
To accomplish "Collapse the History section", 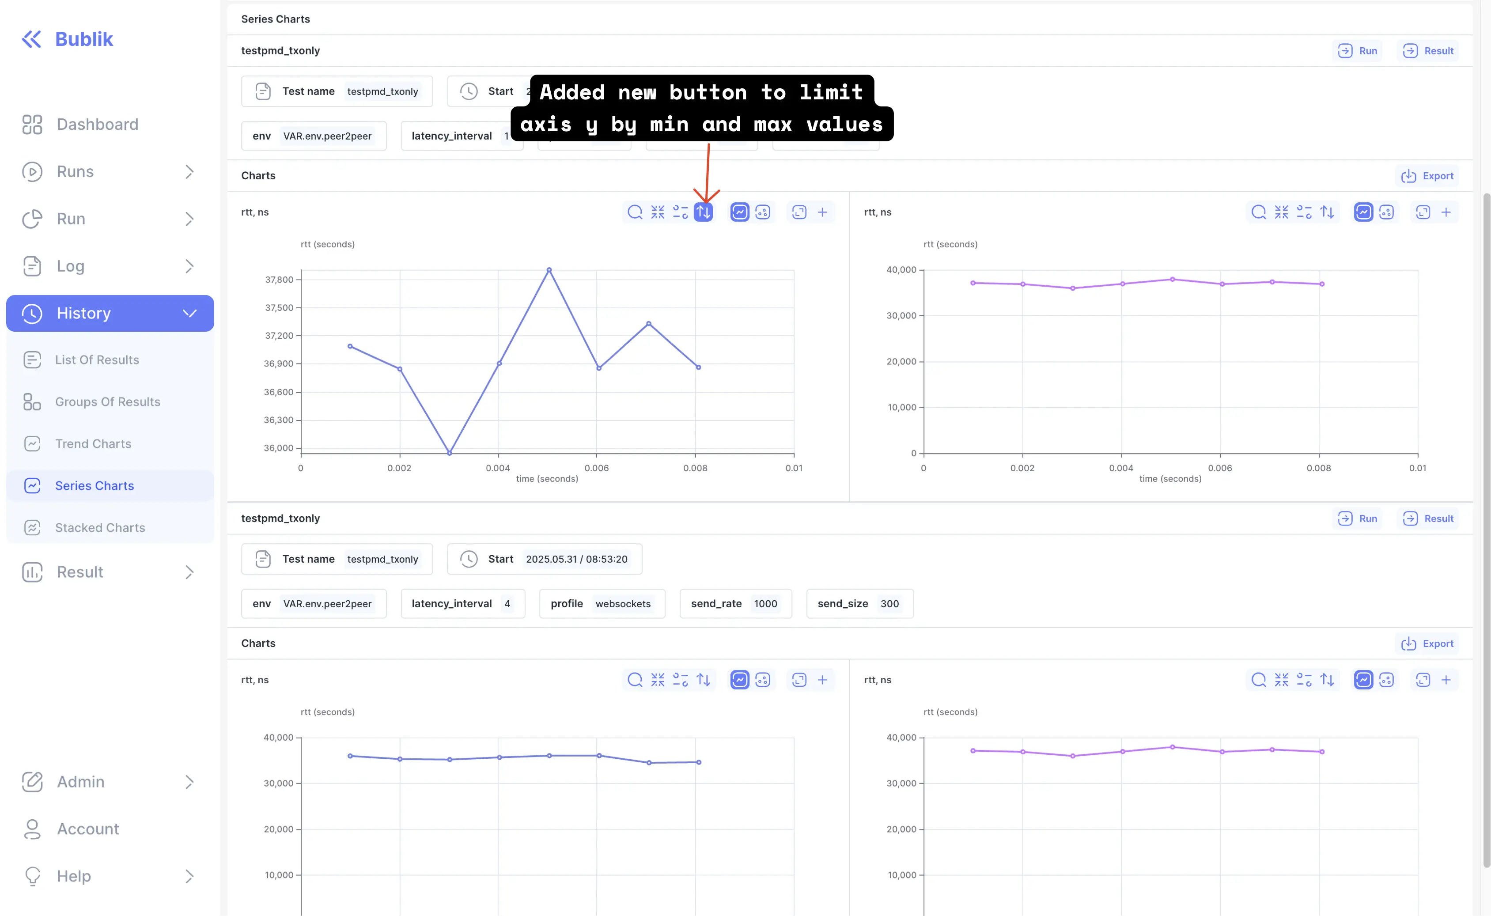I will point(189,313).
